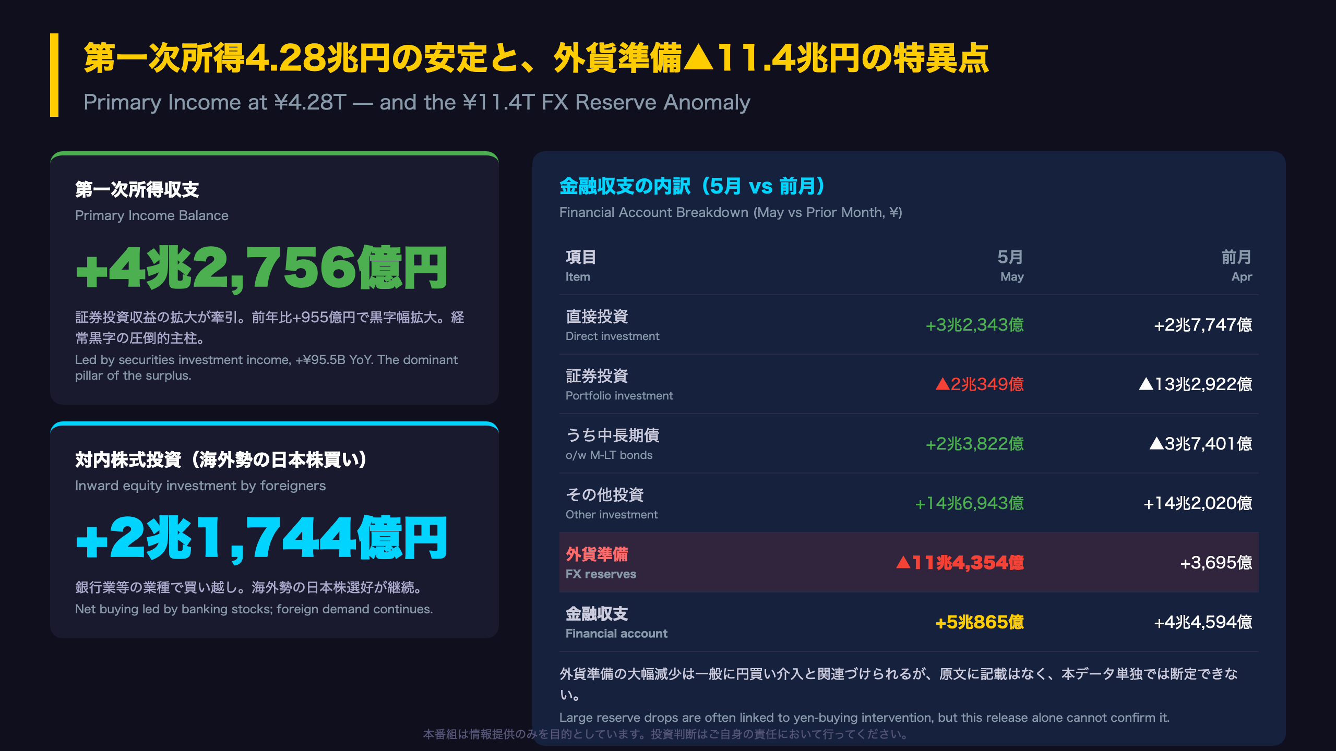Click the red value '▲2兆349億'
The image size is (1336, 751).
click(980, 384)
